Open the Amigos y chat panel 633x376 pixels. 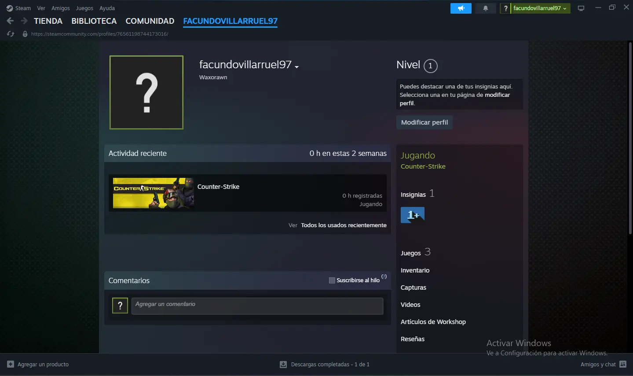[598, 364]
